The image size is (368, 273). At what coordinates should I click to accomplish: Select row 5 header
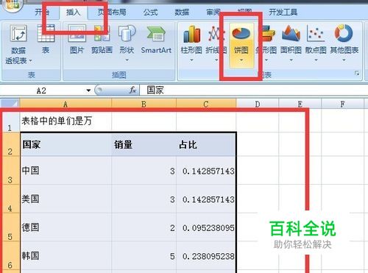[x=10, y=227]
